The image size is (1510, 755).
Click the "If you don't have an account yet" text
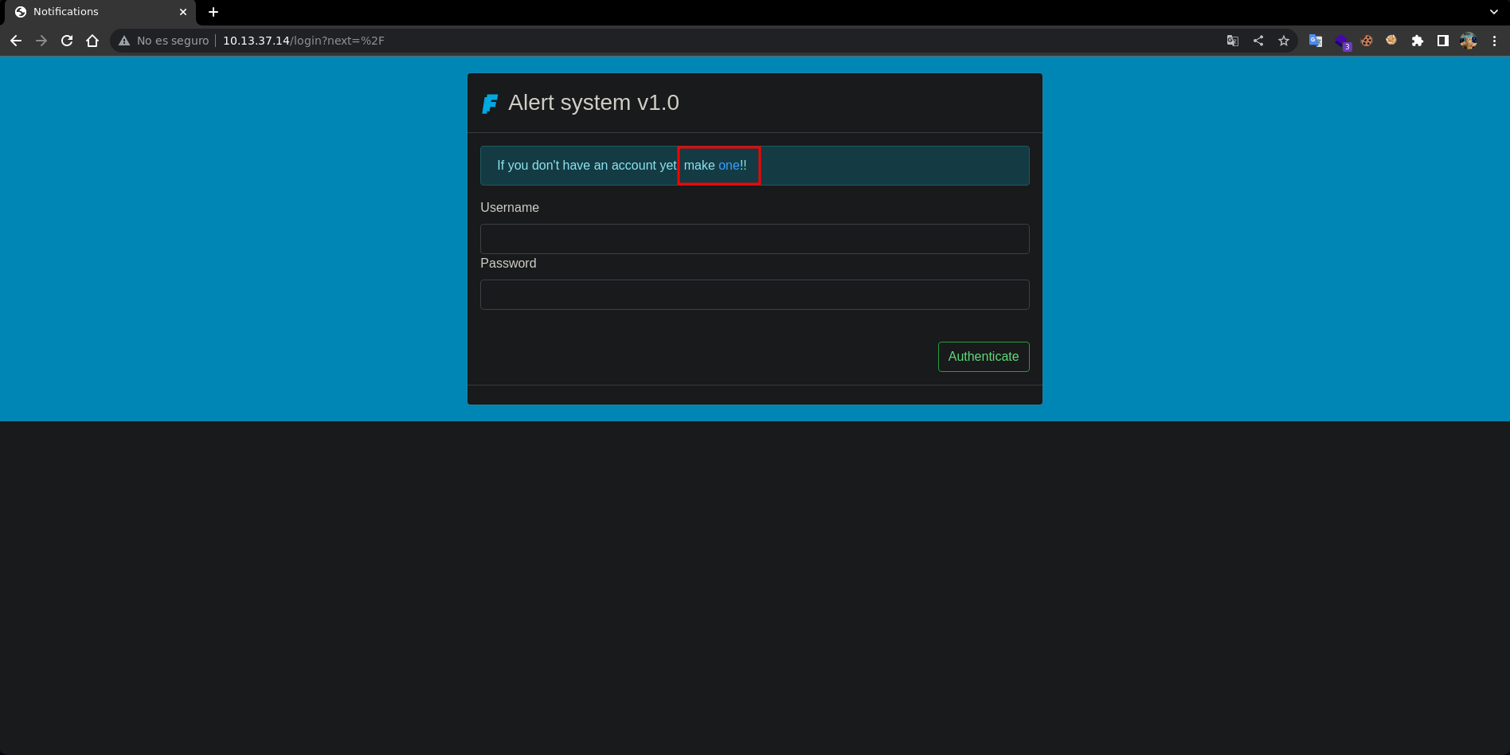(587, 166)
